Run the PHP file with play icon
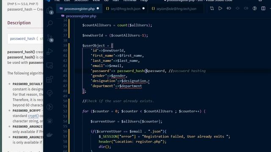Viewport: 271px width, 152px height. (x=220, y=8)
